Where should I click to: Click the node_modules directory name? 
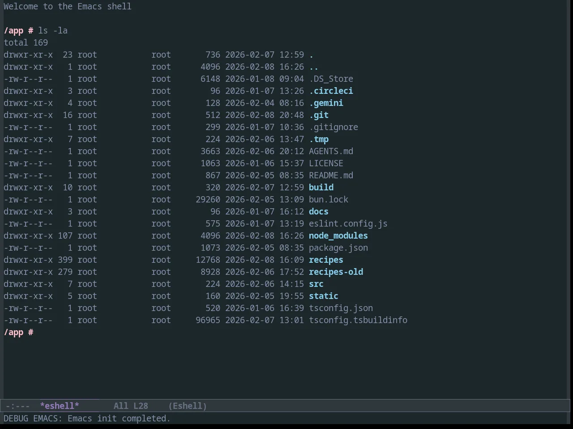click(338, 236)
